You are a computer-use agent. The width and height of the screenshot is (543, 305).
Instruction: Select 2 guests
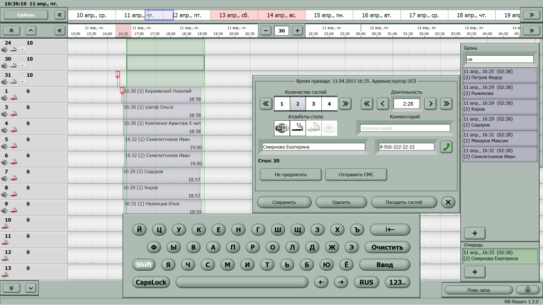(x=297, y=104)
